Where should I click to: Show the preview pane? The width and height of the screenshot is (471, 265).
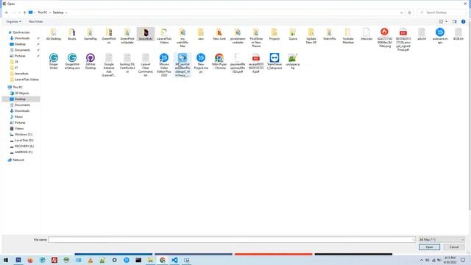[455, 21]
